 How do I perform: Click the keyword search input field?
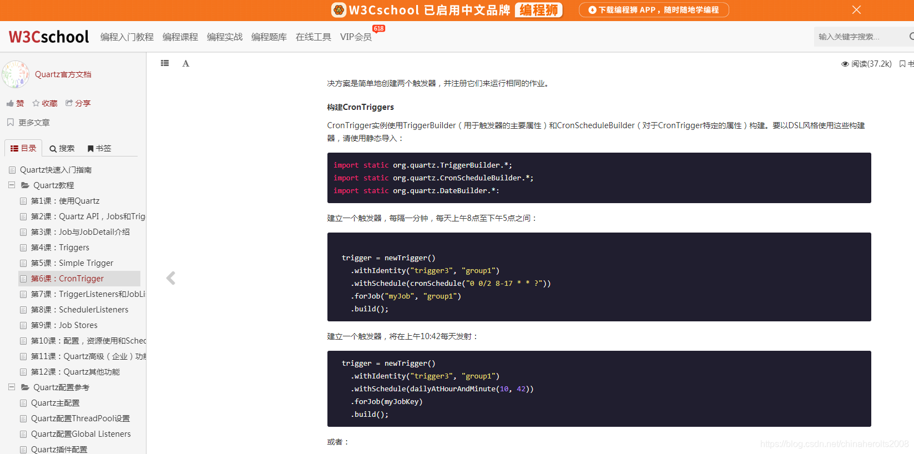[859, 37]
